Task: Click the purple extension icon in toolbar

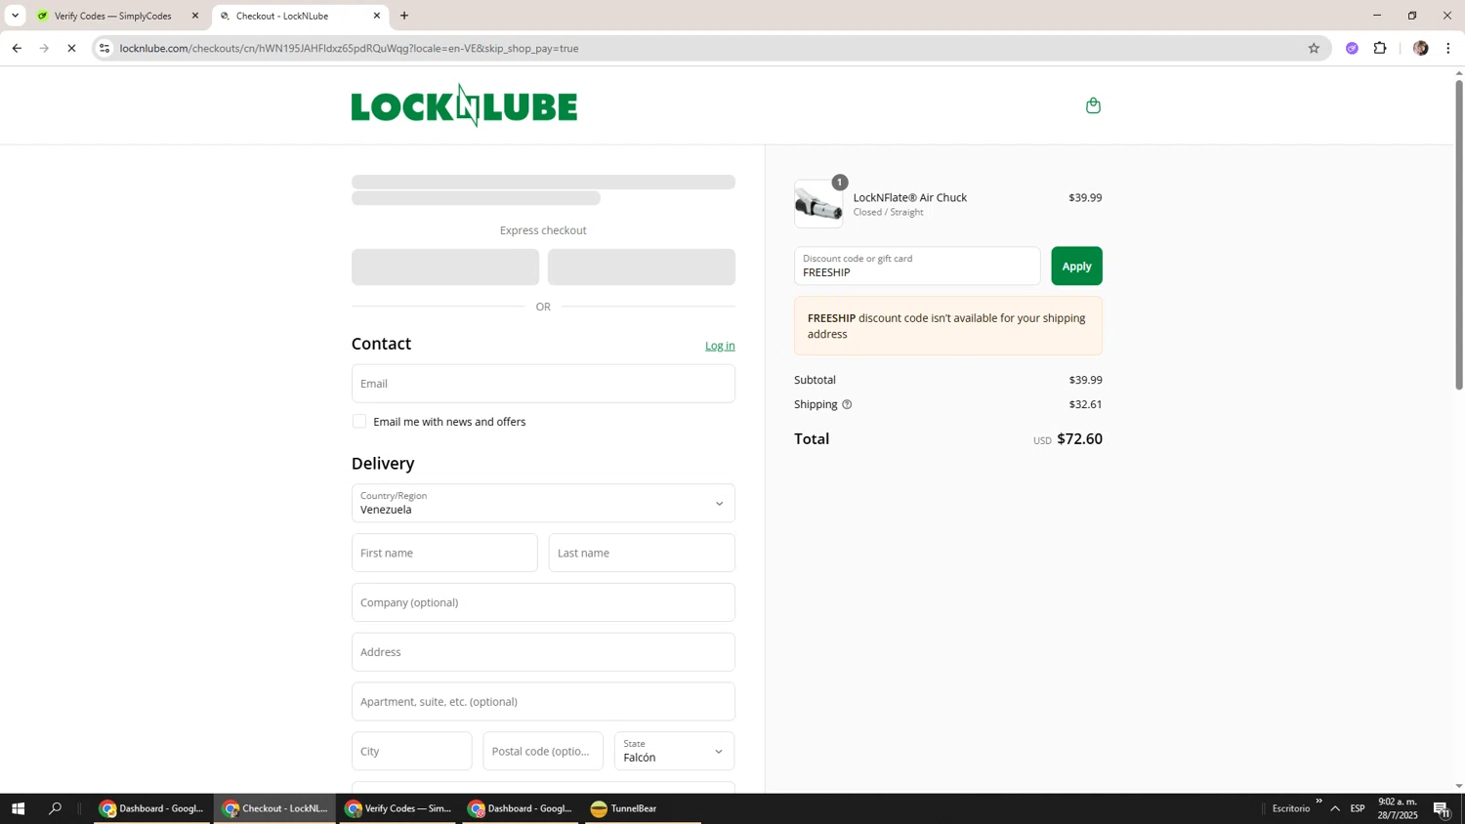Action: coord(1352,48)
